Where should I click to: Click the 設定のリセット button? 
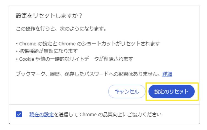pyautogui.click(x=171, y=92)
